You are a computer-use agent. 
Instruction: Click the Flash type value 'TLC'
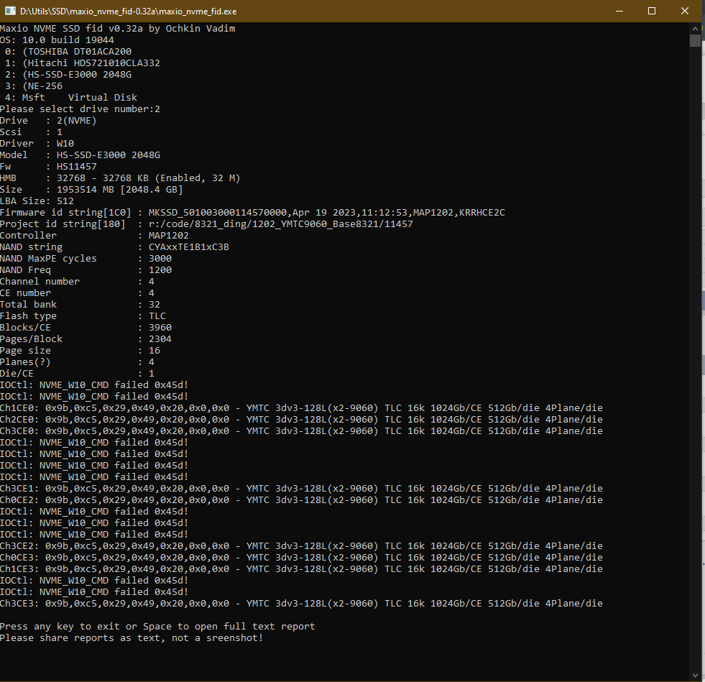click(157, 316)
